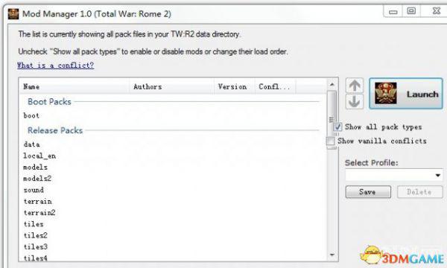Sort the list by the Name column

pyautogui.click(x=74, y=86)
